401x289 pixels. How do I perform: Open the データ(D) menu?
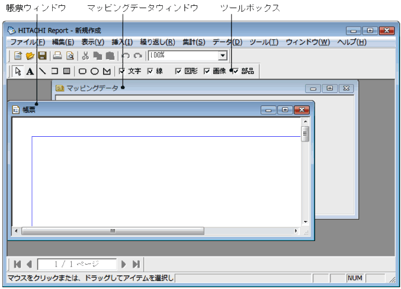click(x=227, y=42)
